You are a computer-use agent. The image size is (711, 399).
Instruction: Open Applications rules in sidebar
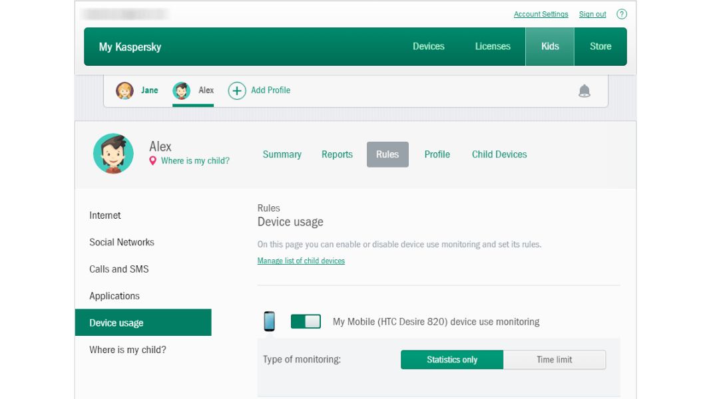[x=115, y=296]
